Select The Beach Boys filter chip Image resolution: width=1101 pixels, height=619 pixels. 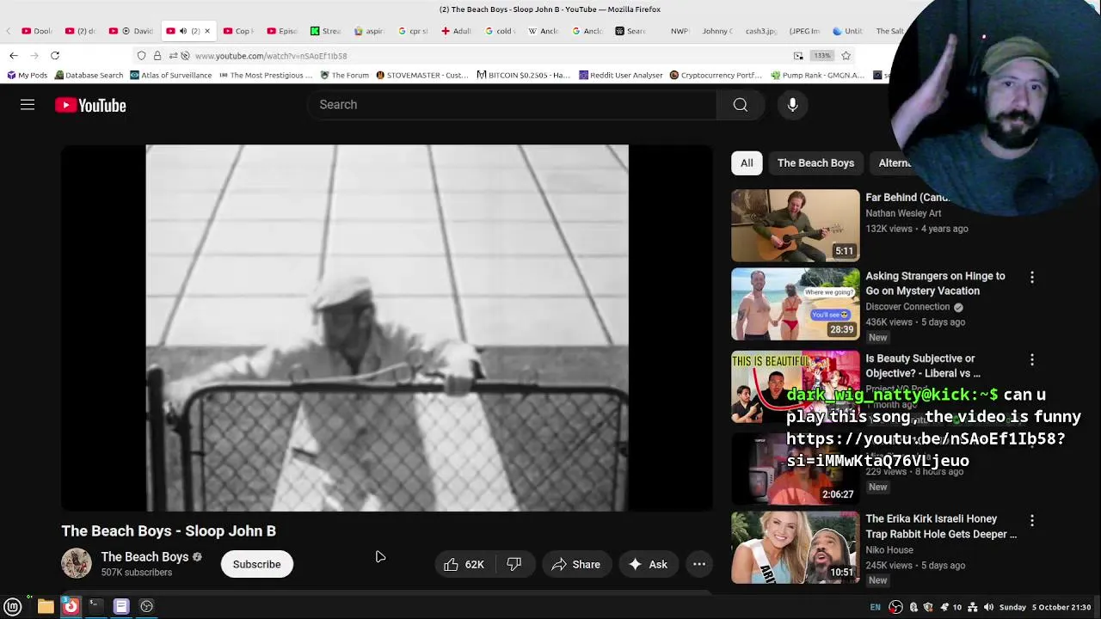tap(815, 162)
